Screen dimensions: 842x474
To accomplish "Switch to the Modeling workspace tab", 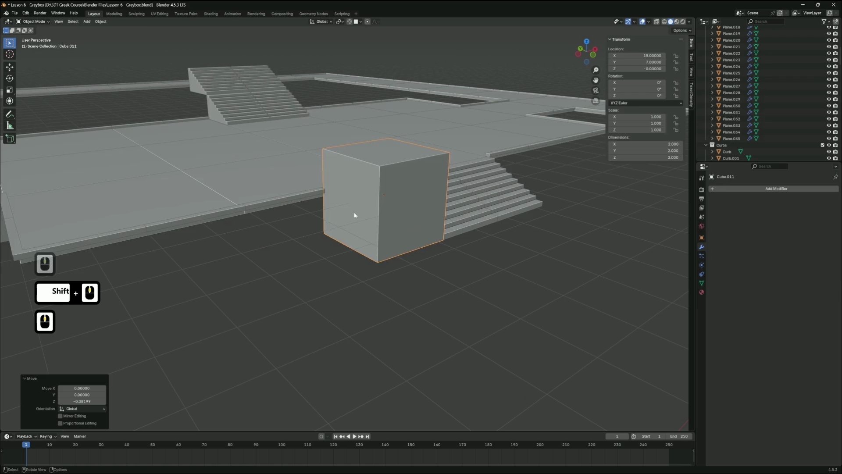I will coord(114,14).
